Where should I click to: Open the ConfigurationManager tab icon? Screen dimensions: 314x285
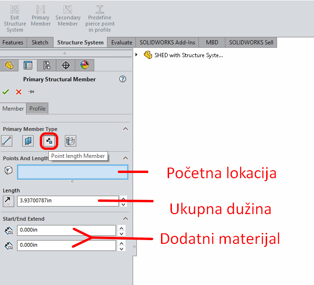[x=46, y=65]
